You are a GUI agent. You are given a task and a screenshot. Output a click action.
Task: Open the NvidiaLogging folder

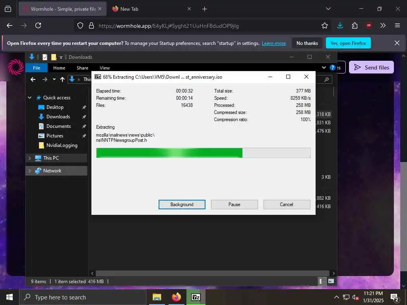62,145
